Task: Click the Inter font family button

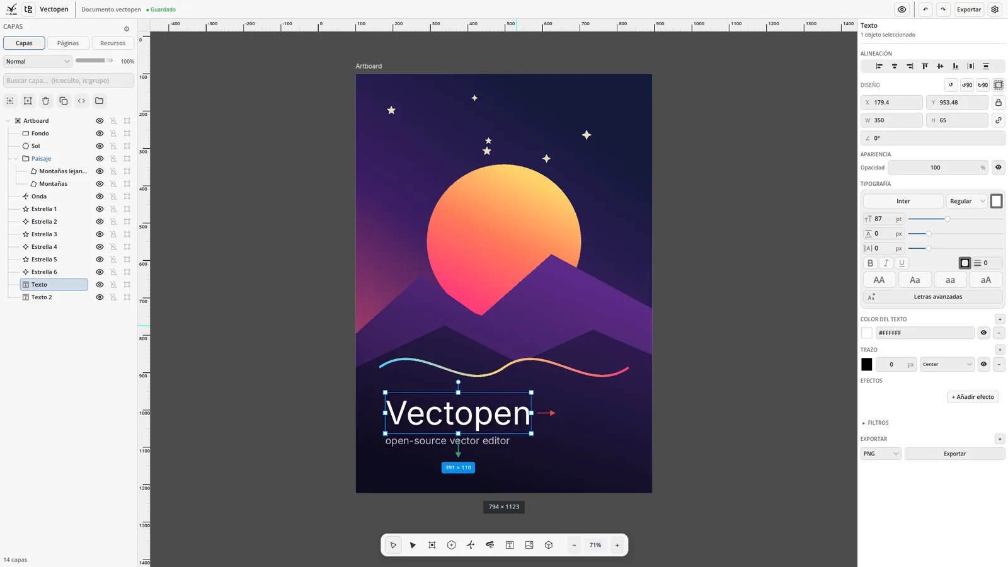Action: click(x=903, y=201)
